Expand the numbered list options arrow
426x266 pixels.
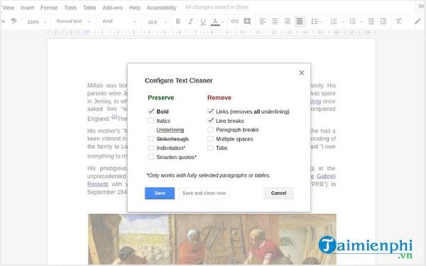pyautogui.click(x=343, y=22)
